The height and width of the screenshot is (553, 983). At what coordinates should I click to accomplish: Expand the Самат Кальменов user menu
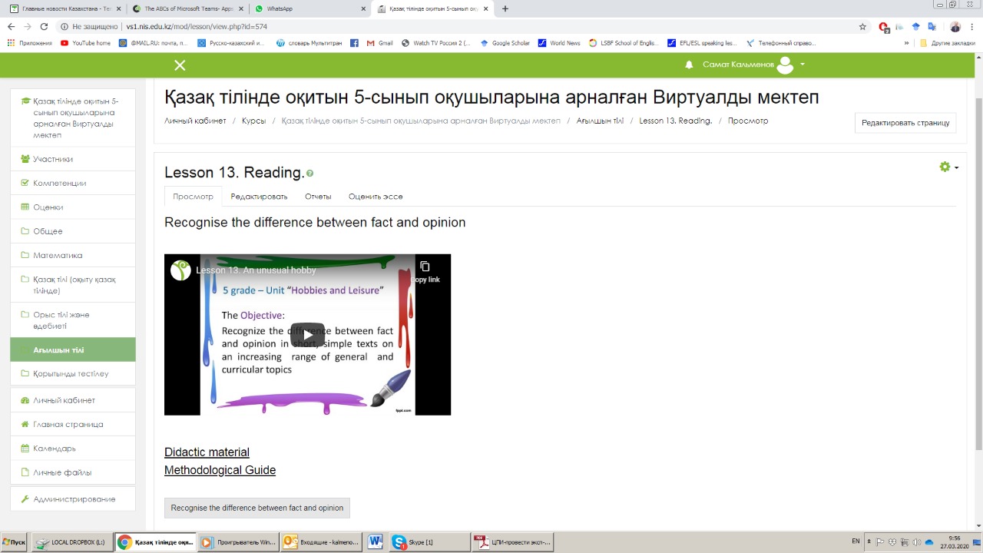802,65
